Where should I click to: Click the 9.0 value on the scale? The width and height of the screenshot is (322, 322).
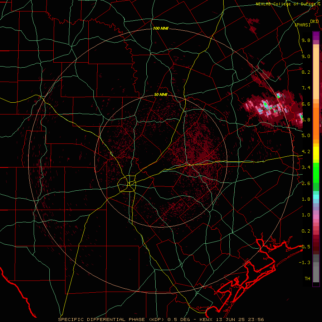point(306,57)
